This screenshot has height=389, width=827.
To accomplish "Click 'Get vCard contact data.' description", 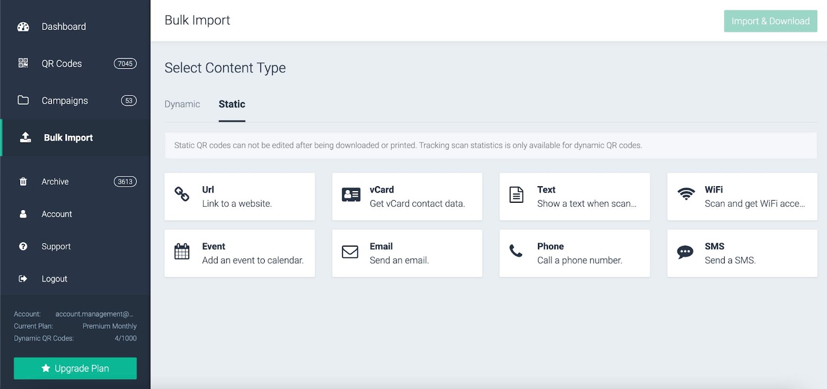I will point(417,204).
